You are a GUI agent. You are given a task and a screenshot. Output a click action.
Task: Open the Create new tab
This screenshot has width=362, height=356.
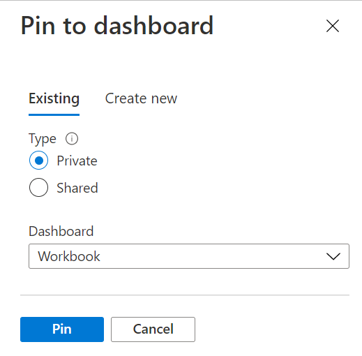tap(141, 98)
